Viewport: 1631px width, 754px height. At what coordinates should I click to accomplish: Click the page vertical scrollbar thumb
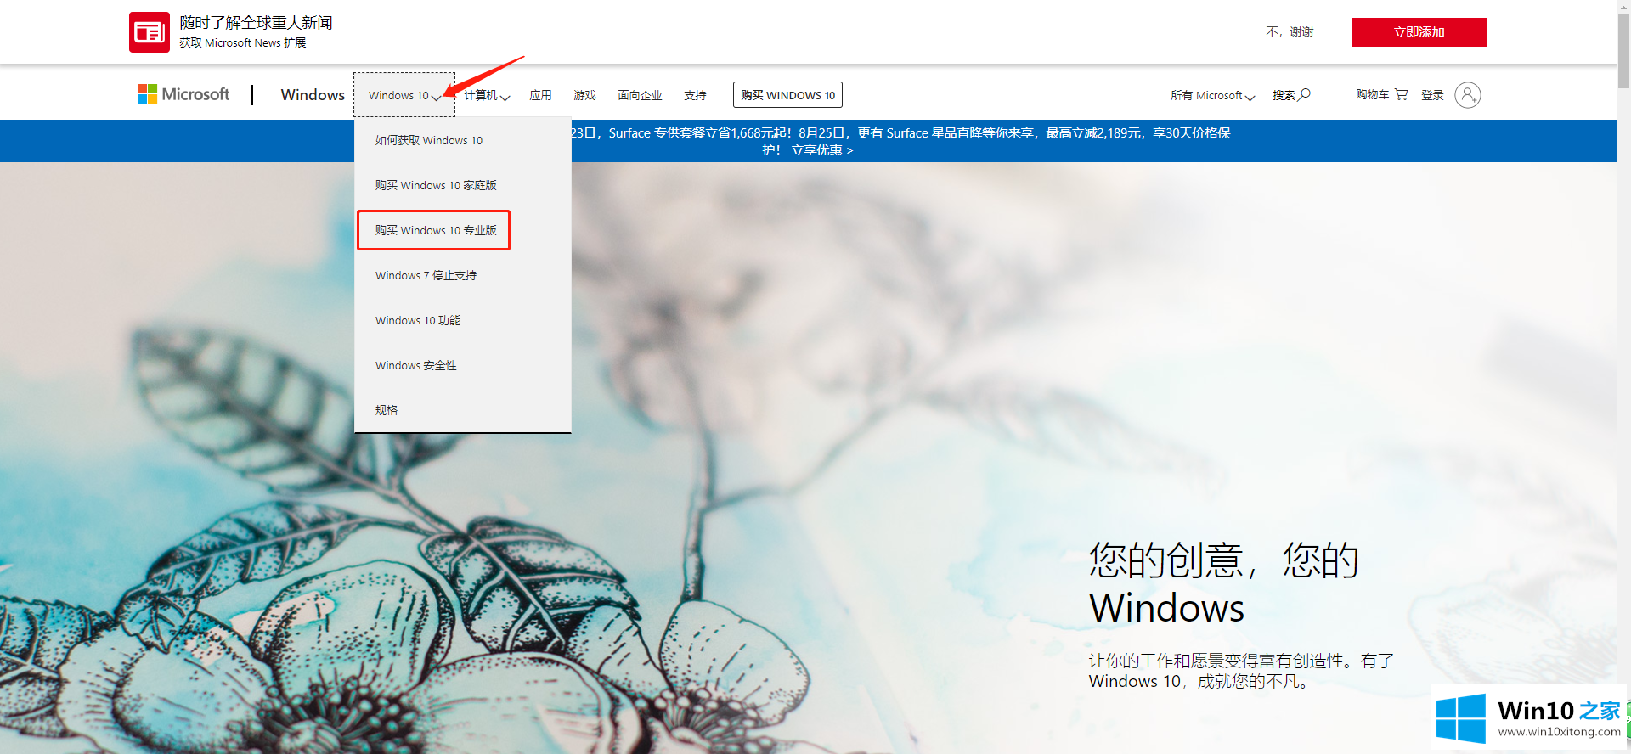click(1623, 51)
